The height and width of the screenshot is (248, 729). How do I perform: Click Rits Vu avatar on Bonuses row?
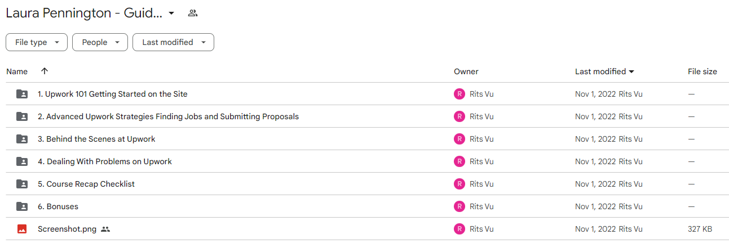460,206
